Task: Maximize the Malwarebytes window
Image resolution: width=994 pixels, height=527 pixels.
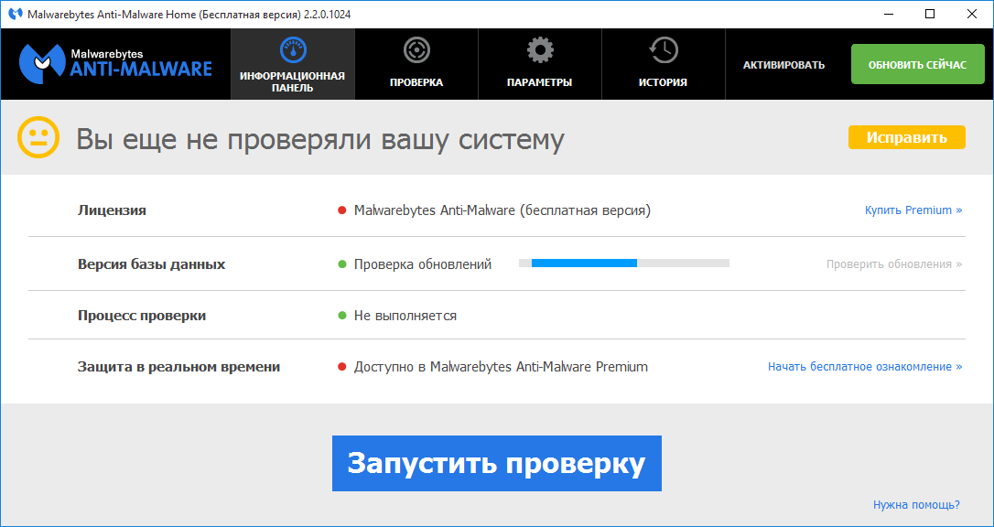Action: point(929,14)
